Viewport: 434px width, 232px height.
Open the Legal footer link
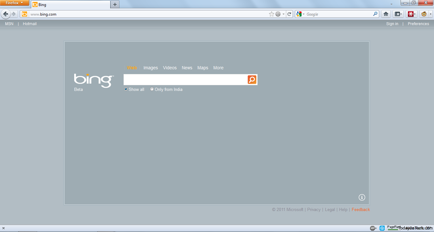click(330, 210)
